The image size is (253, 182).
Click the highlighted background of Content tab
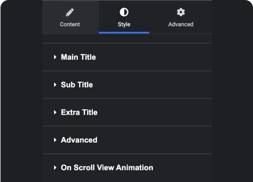(71, 17)
